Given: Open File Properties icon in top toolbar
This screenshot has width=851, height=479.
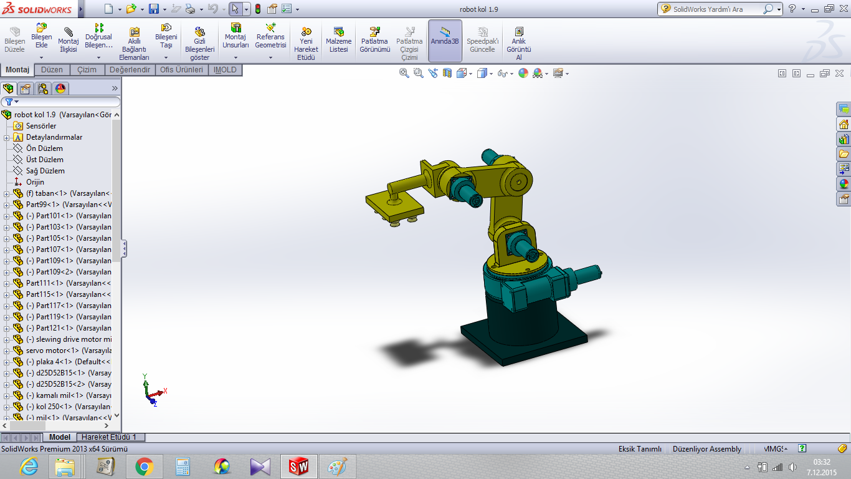Looking at the screenshot, I should [x=272, y=9].
